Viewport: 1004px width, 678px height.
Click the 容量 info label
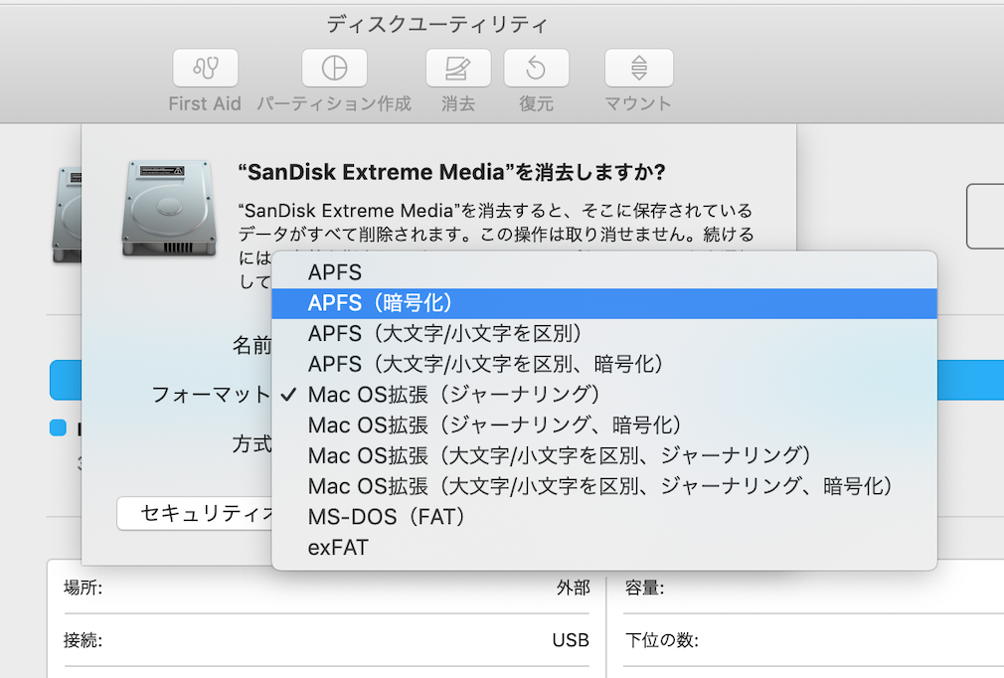point(645,588)
